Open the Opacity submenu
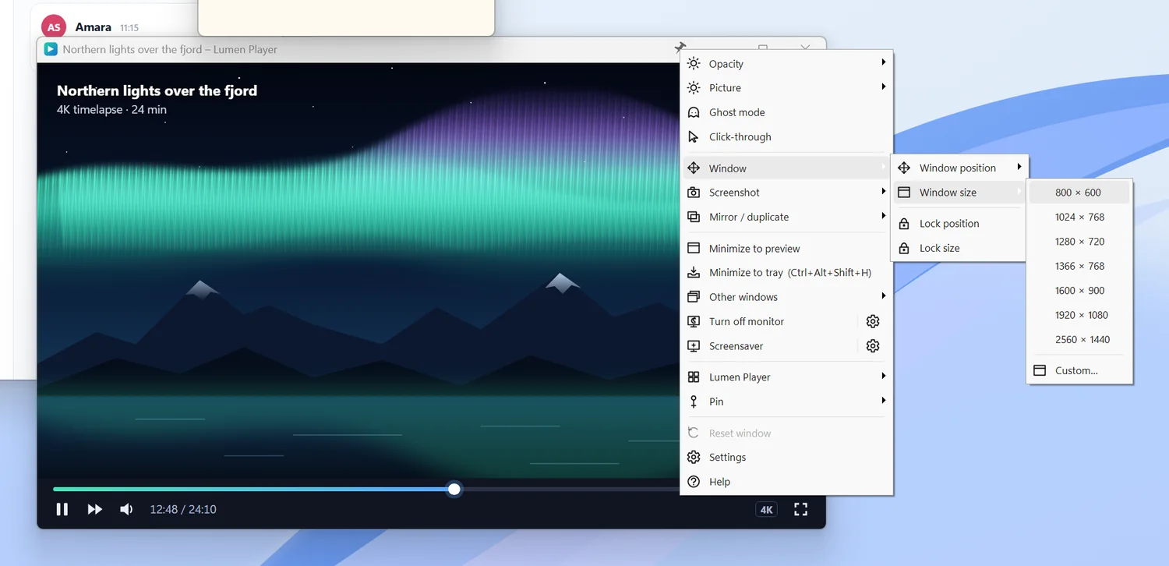Screen dimensions: 1169x566 787,64
